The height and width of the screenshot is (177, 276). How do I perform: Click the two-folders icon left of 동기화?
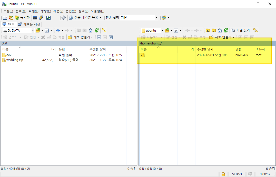pyautogui.click(x=11, y=18)
